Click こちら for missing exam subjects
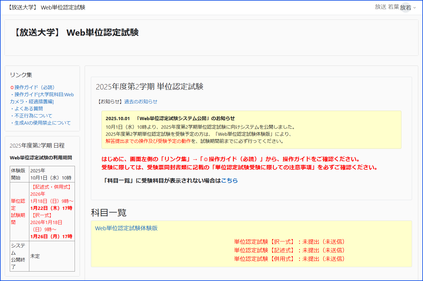Image resolution: width=423 pixels, height=281 pixels. click(231, 181)
